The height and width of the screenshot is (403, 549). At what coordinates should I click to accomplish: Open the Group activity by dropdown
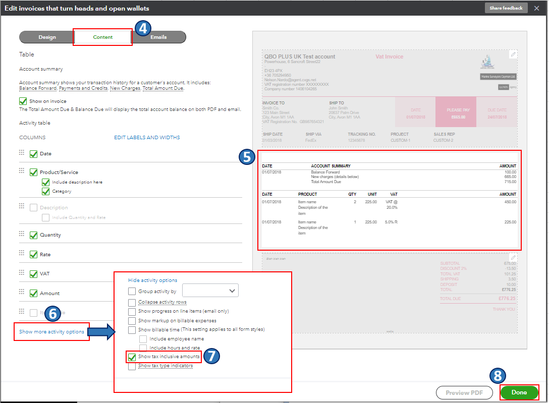click(x=210, y=291)
